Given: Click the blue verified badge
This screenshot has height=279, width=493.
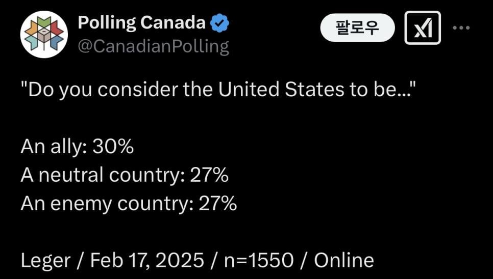Looking at the screenshot, I should click(220, 23).
